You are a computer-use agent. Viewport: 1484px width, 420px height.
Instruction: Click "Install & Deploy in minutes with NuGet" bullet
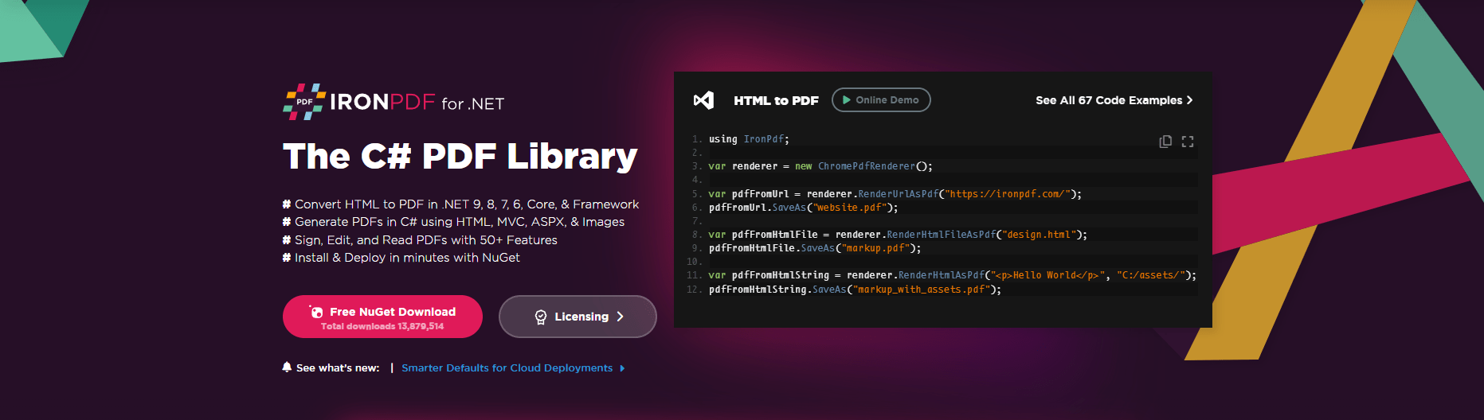pyautogui.click(x=406, y=258)
